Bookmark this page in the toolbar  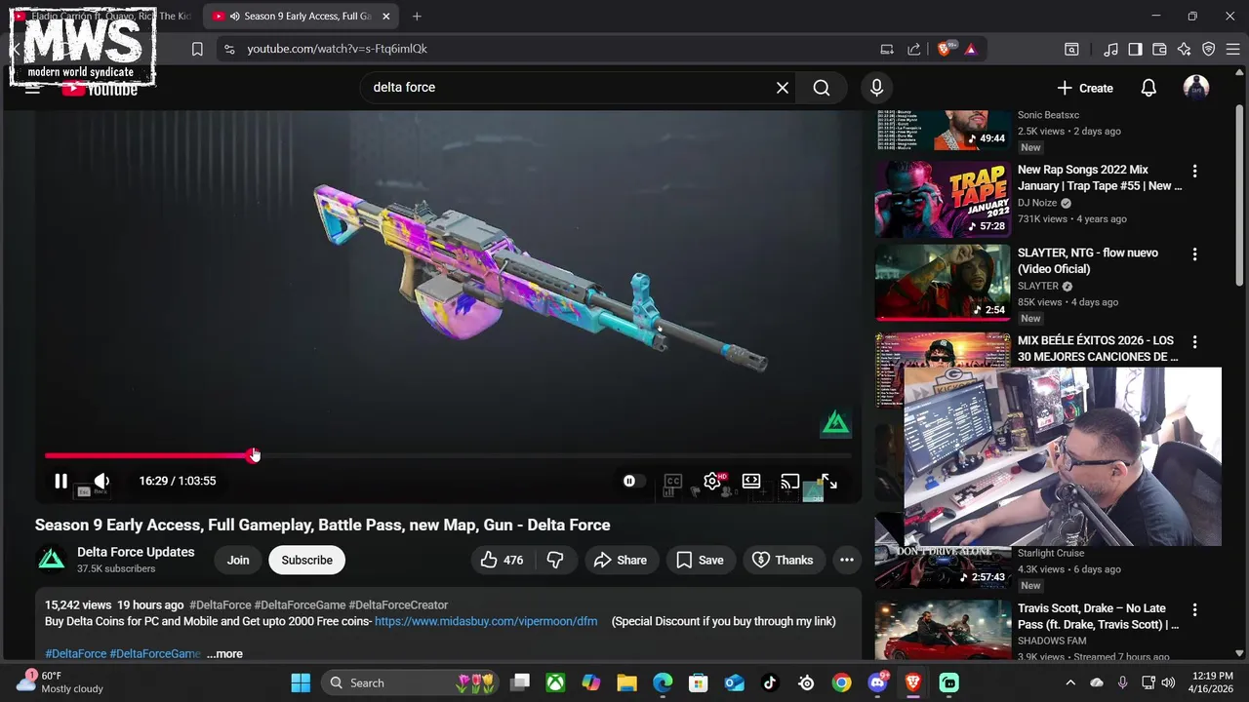[x=197, y=49]
